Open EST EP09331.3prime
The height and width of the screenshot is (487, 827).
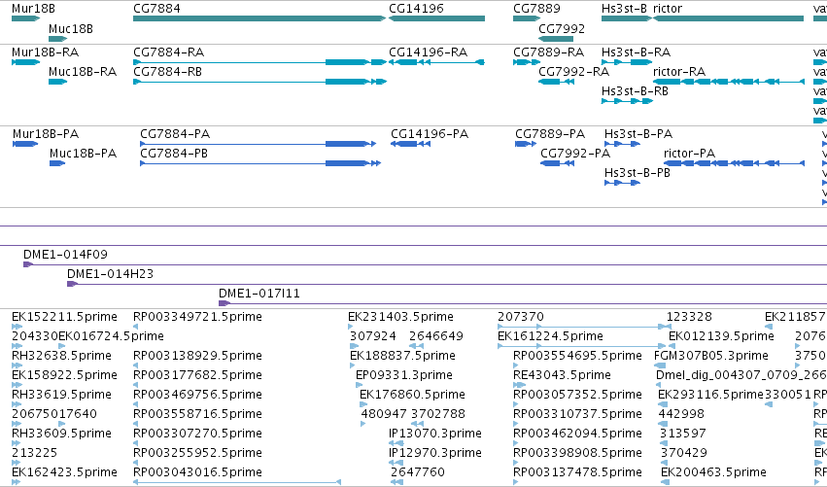point(404,375)
